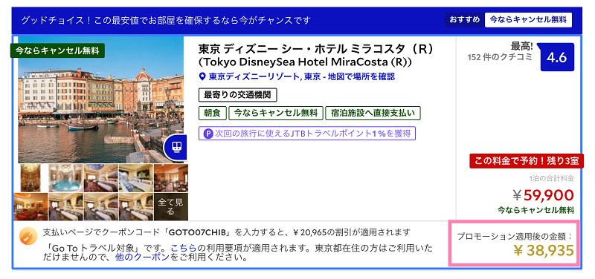Click the map pin icon beside location
The width and height of the screenshot is (595, 279).
pyautogui.click(x=202, y=77)
